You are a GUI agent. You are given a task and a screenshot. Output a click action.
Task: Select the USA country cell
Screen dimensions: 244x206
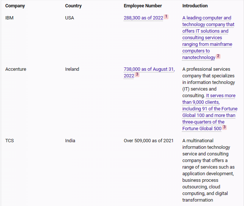(69, 18)
